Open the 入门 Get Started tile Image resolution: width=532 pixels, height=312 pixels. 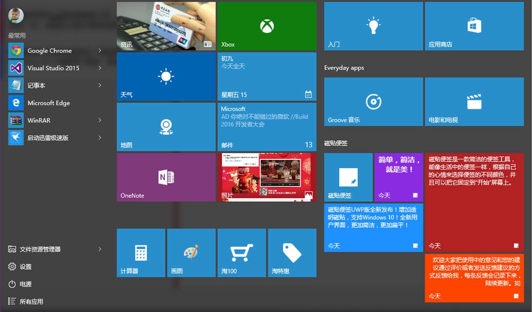click(374, 26)
